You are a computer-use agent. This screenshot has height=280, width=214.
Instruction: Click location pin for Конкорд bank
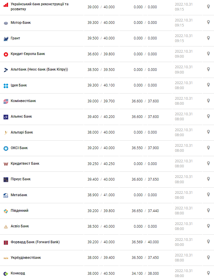tap(208, 273)
